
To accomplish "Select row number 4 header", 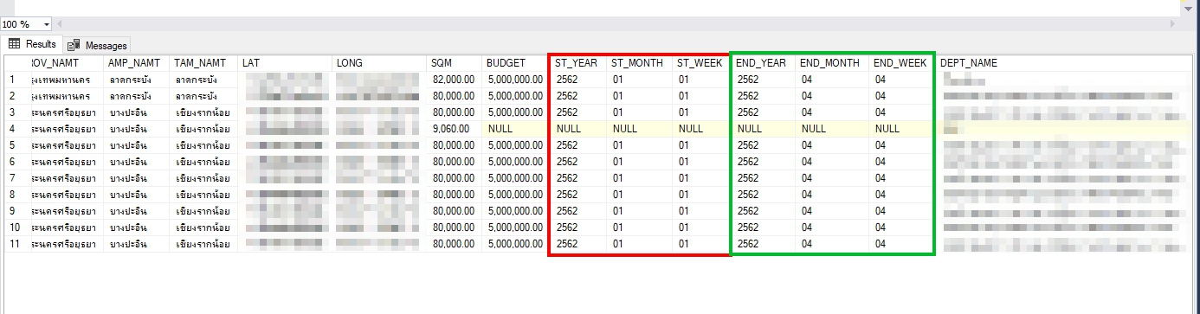I will coord(17,129).
